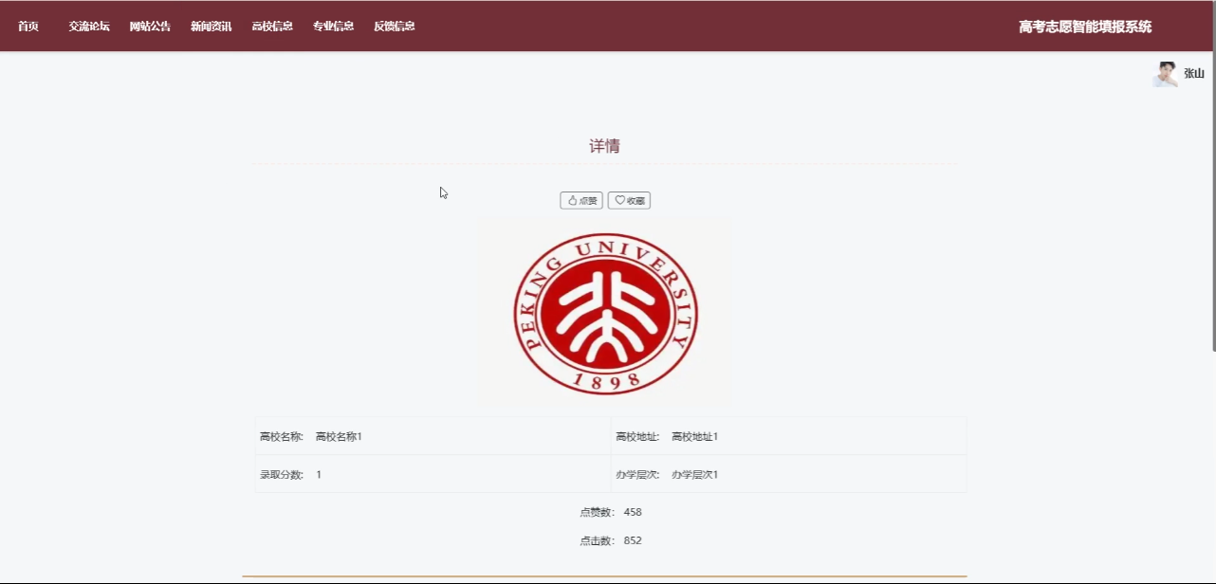Select the 高校名称1 value
Viewport: 1216px width, 584px height.
pyautogui.click(x=339, y=437)
